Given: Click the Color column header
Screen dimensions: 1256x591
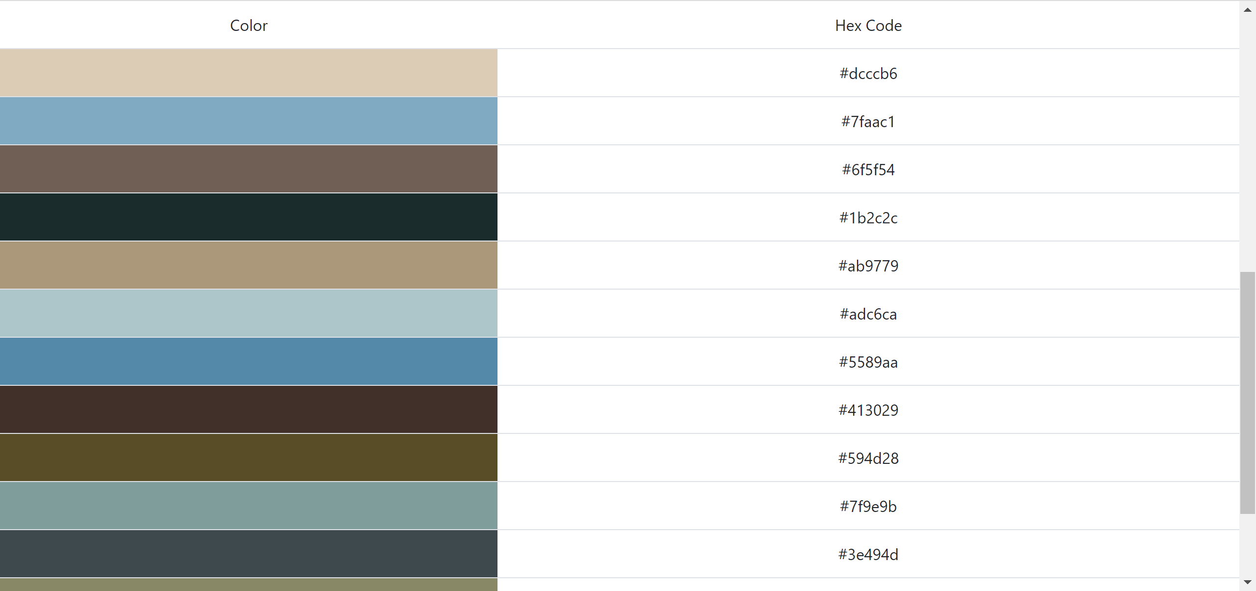Looking at the screenshot, I should pos(249,25).
